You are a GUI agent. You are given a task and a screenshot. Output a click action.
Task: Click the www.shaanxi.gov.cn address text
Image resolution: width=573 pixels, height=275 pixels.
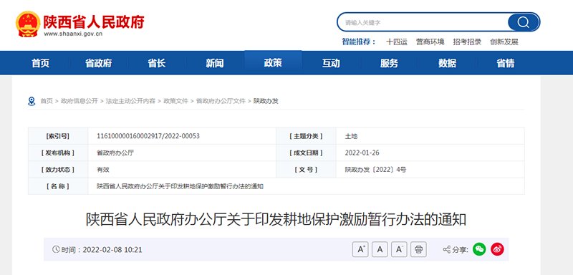[x=73, y=34]
